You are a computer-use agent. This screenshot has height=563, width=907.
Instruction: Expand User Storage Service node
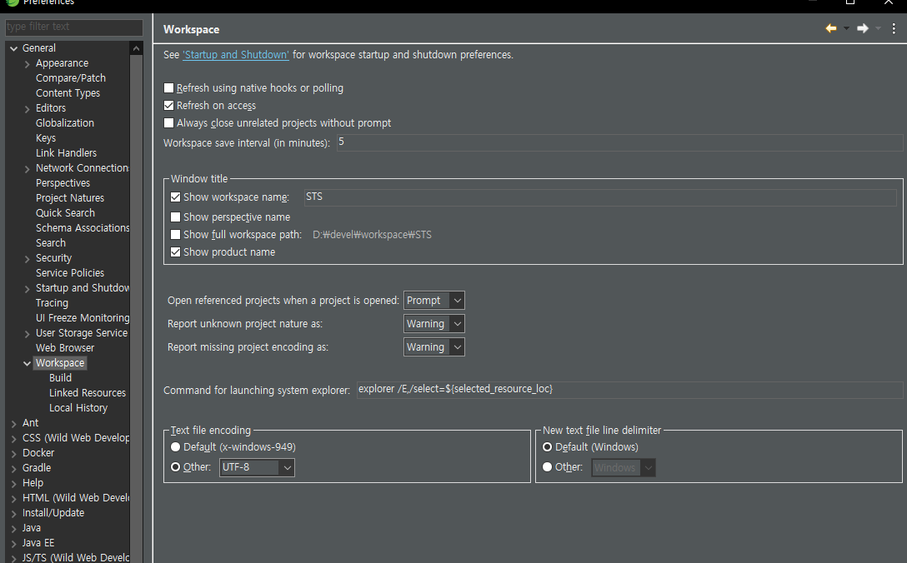pos(28,333)
